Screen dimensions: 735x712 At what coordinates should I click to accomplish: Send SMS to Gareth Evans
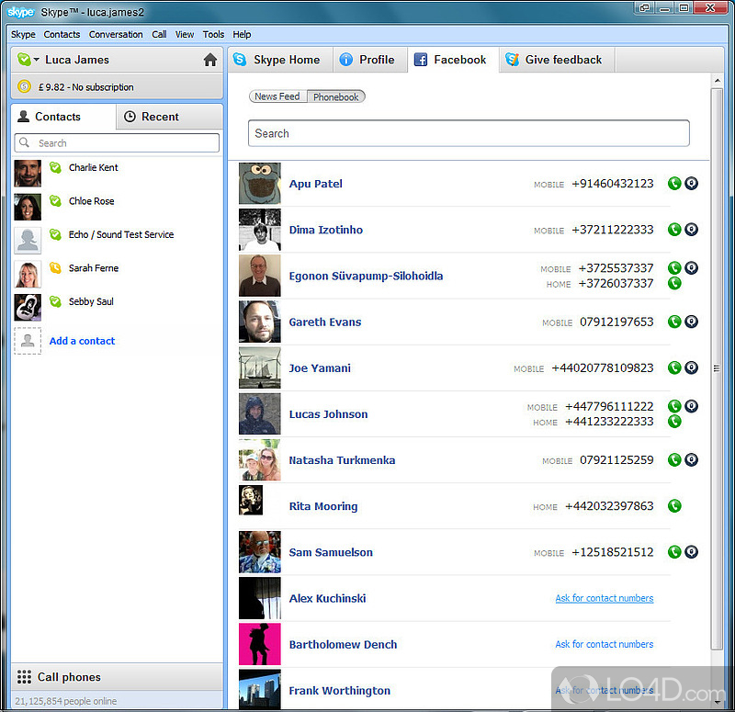pos(692,322)
